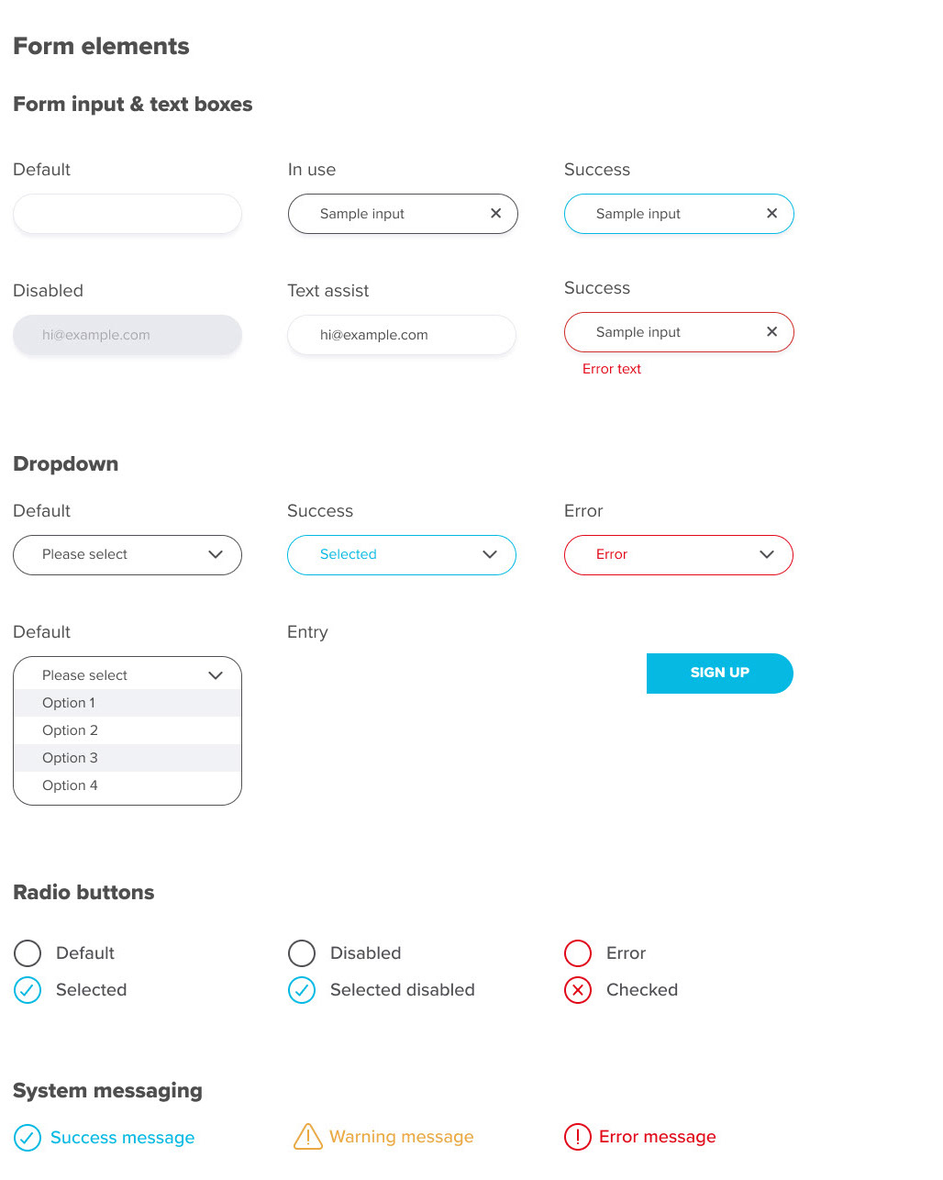Viewport: 943px width, 1180px height.
Task: Choose Option 4 from the list
Action: (71, 785)
